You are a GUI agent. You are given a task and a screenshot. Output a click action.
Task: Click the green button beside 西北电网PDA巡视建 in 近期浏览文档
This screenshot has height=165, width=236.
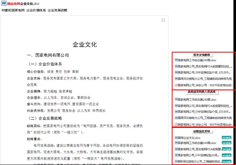coord(226,149)
